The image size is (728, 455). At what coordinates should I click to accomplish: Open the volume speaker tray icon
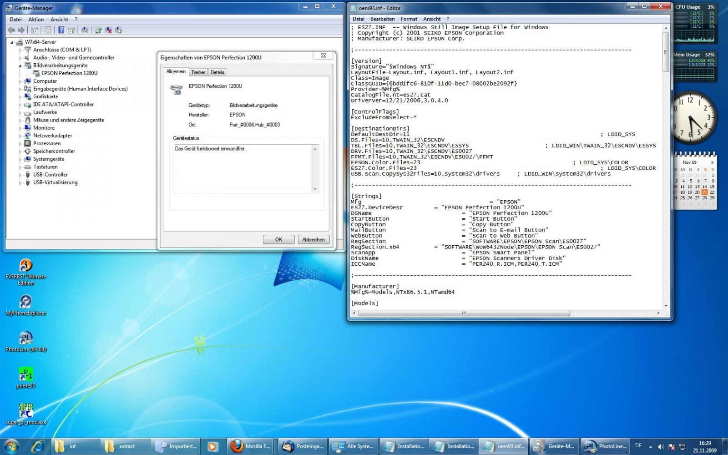pyautogui.click(x=661, y=447)
